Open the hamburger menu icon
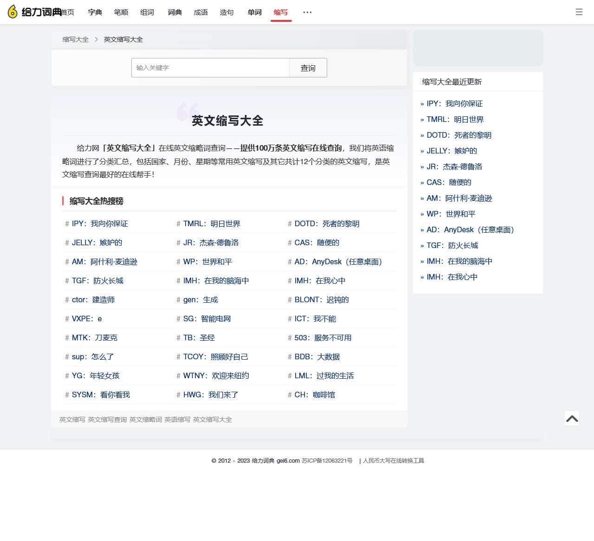Image resolution: width=594 pixels, height=541 pixels. coord(579,12)
